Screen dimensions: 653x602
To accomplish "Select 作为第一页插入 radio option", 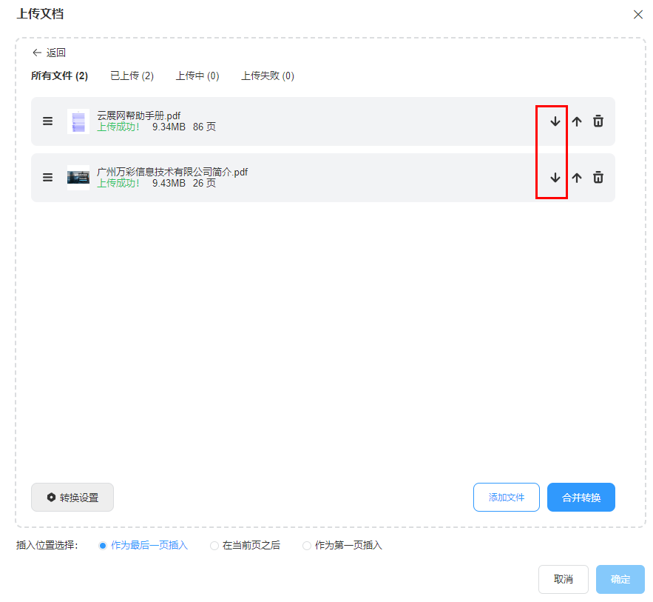I will [307, 546].
